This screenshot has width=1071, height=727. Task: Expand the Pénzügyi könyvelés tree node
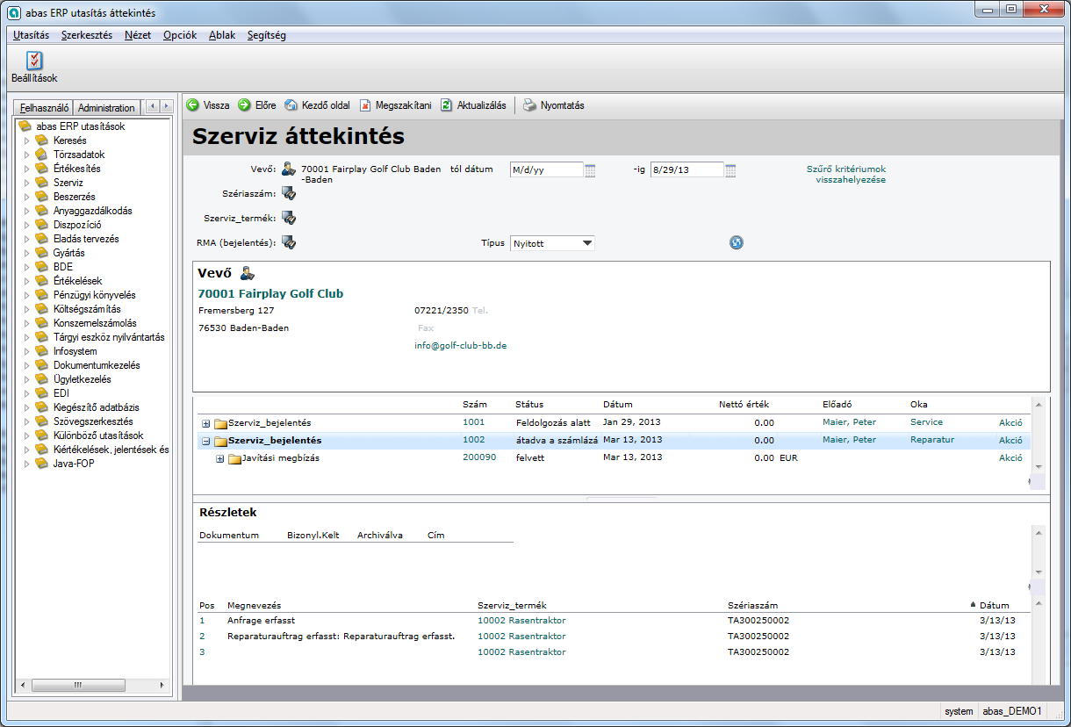click(27, 295)
